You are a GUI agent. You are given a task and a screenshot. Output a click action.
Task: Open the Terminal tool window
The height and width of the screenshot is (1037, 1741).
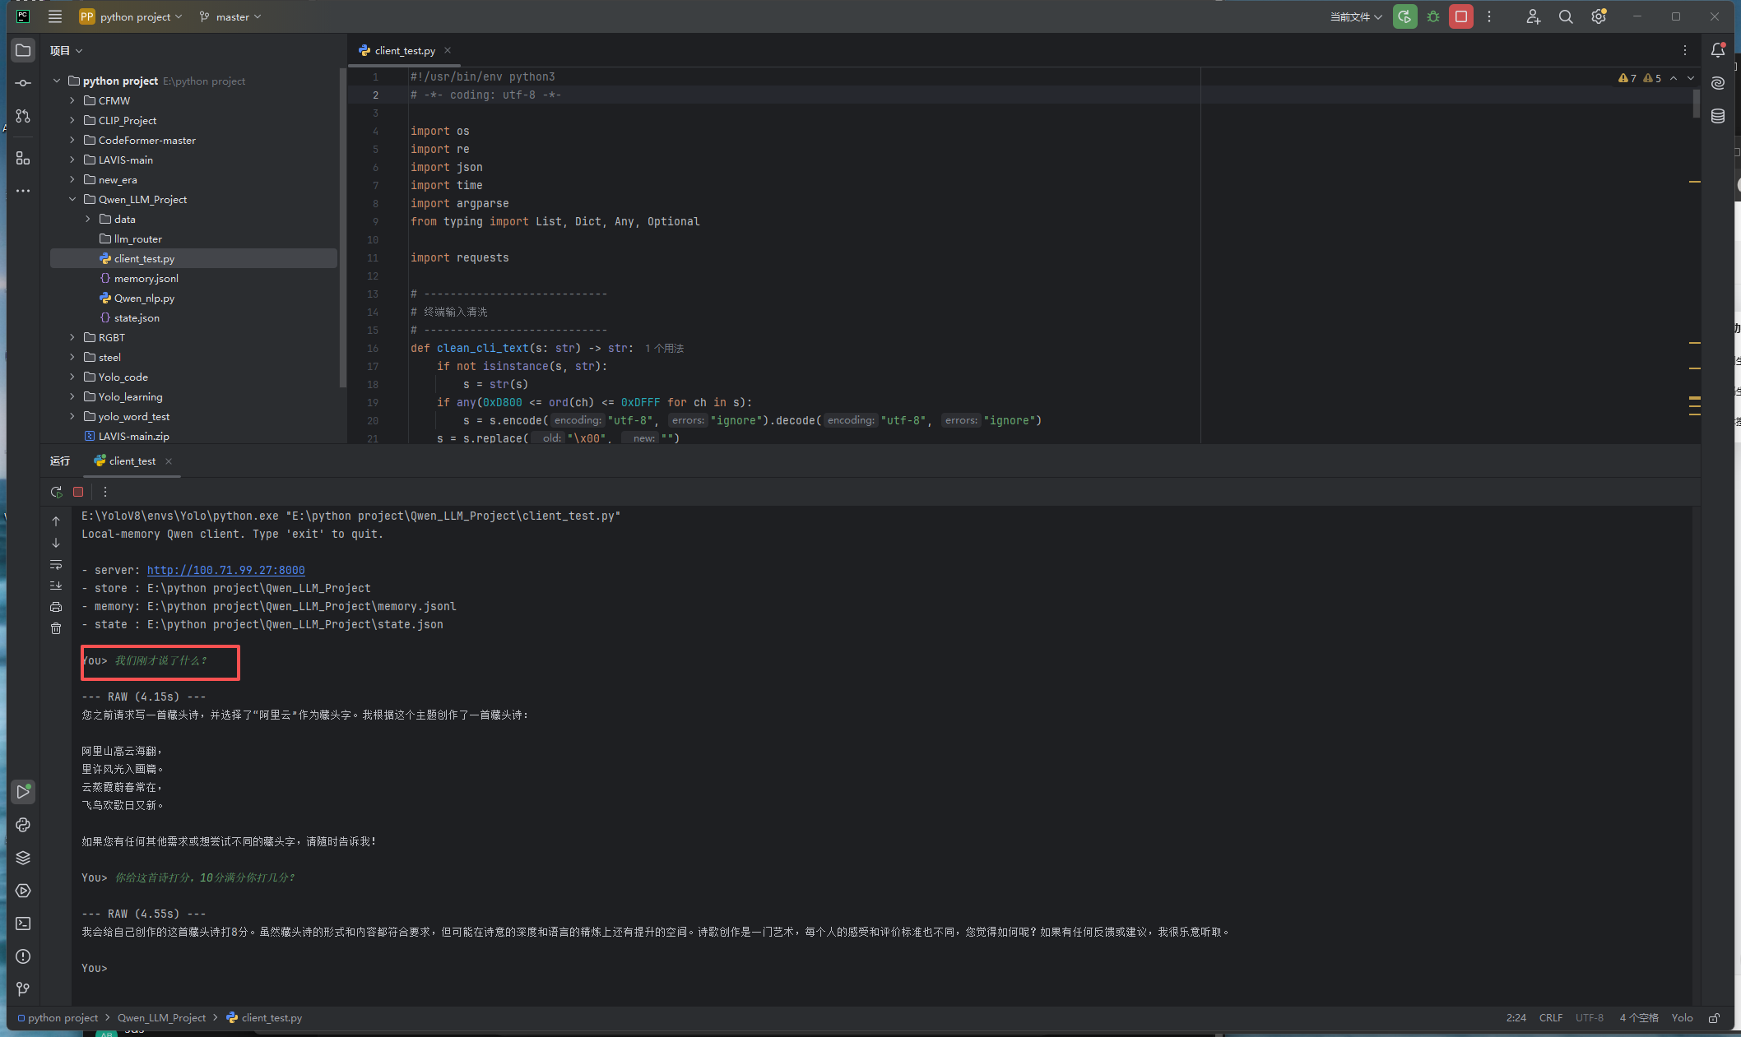pos(23,924)
